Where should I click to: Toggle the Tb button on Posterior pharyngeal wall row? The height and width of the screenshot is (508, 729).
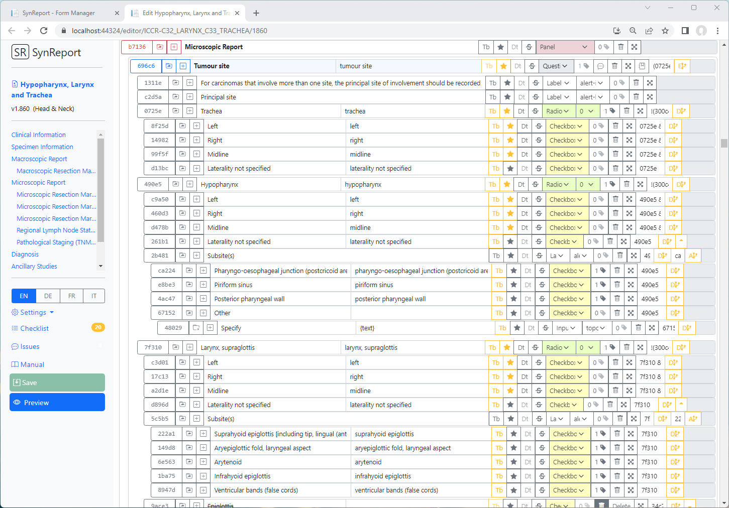(499, 299)
